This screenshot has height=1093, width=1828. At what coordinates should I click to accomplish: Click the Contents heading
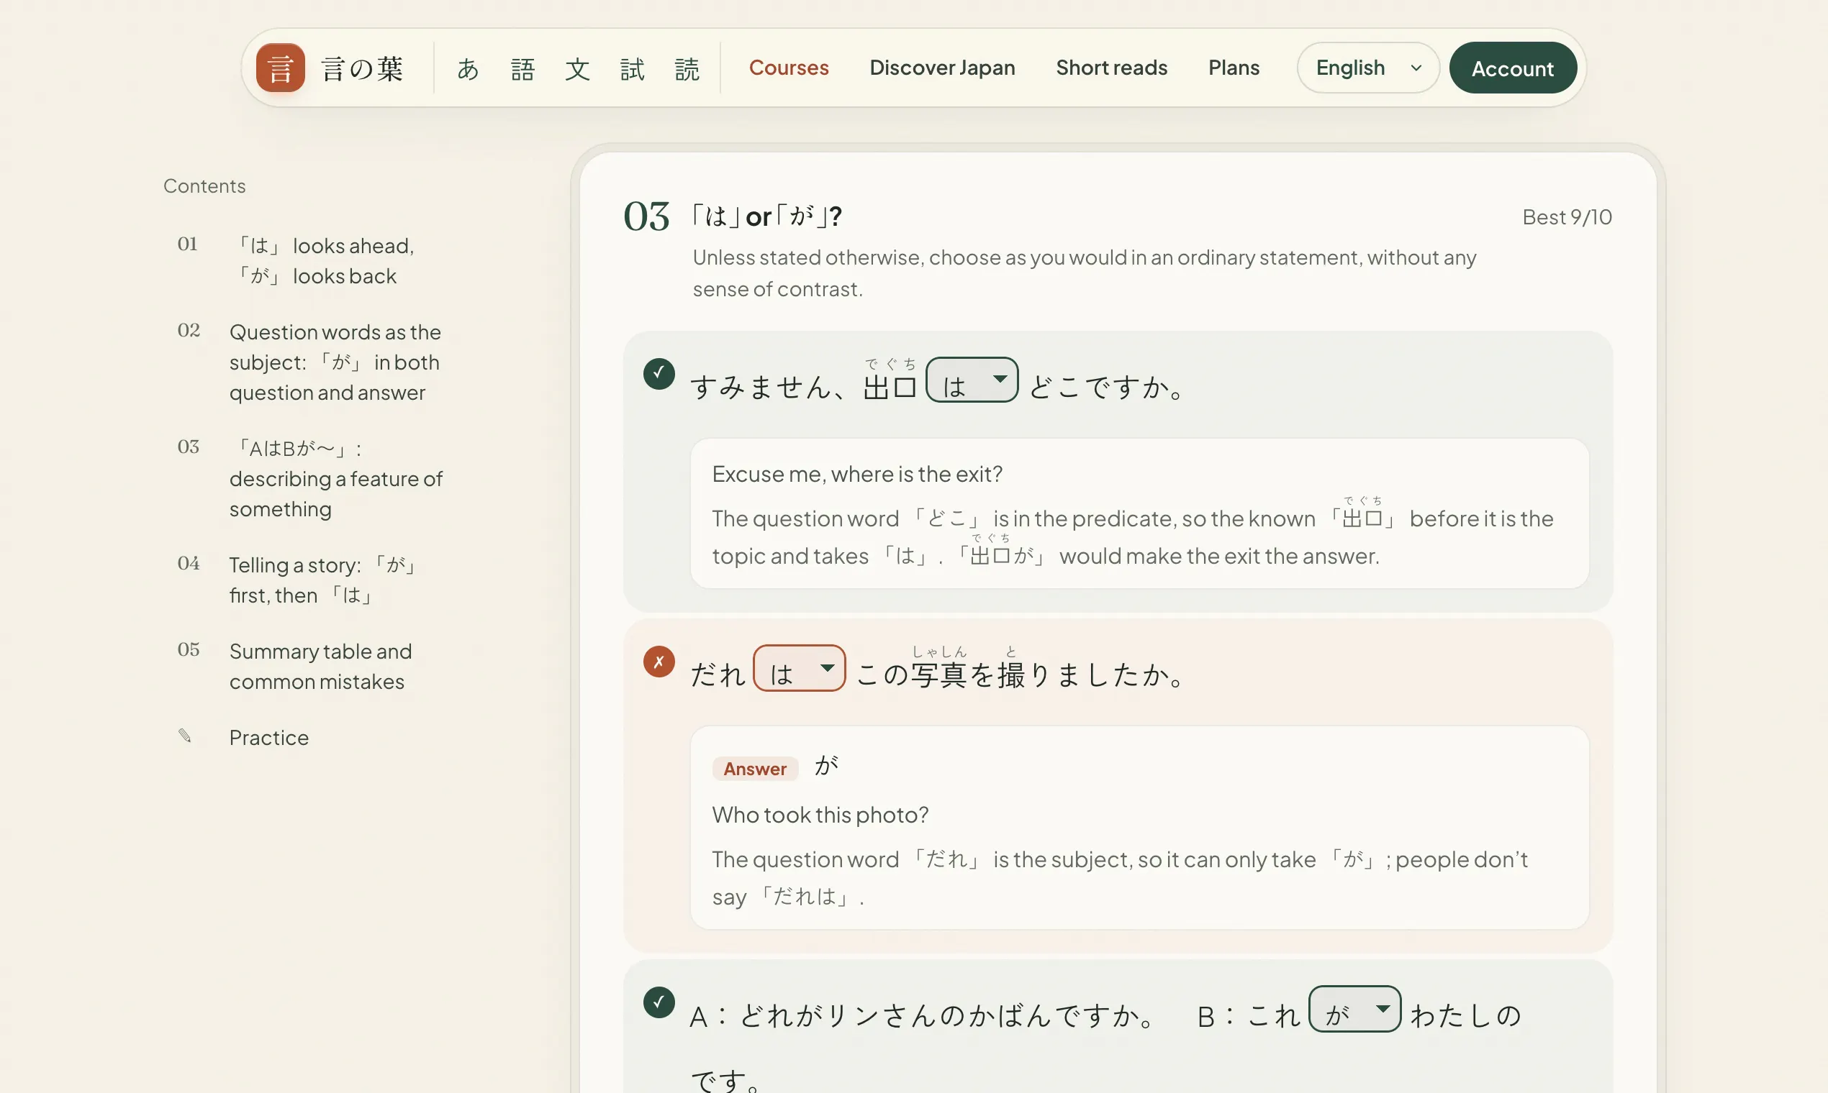pos(204,186)
